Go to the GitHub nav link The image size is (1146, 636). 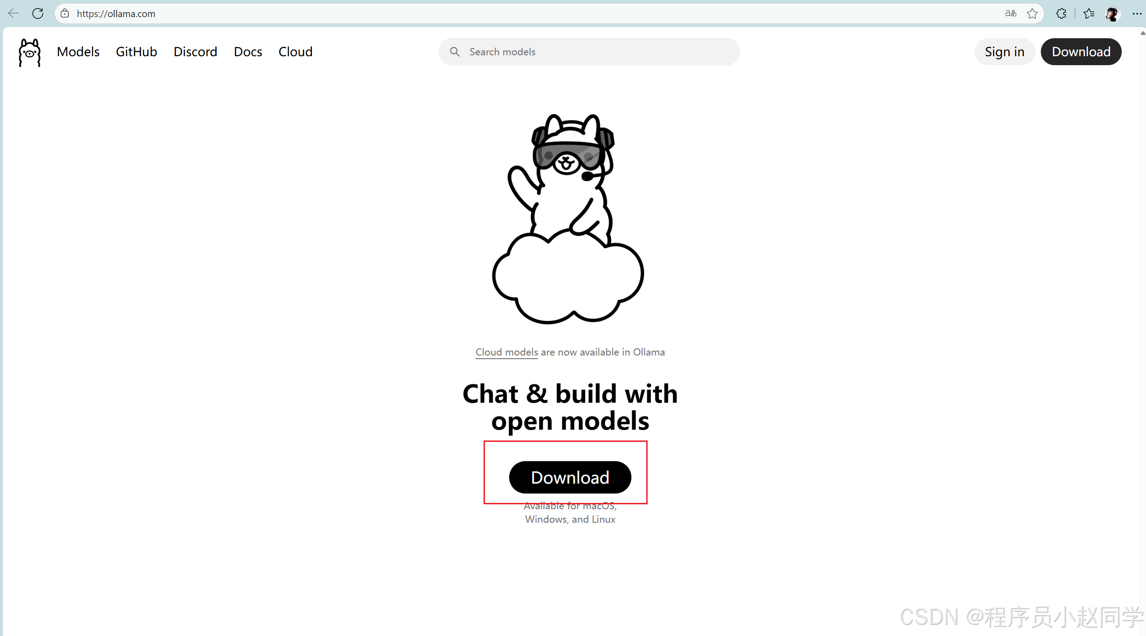[136, 52]
